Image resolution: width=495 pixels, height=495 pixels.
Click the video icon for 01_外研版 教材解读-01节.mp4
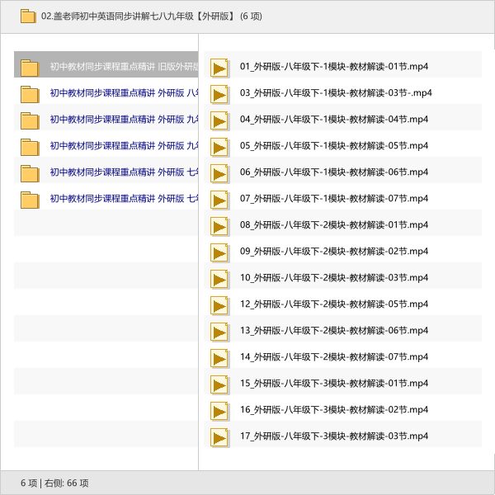219,68
